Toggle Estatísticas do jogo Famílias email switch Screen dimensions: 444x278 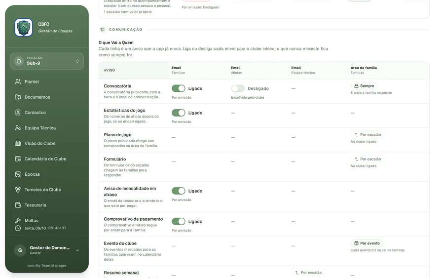179,113
